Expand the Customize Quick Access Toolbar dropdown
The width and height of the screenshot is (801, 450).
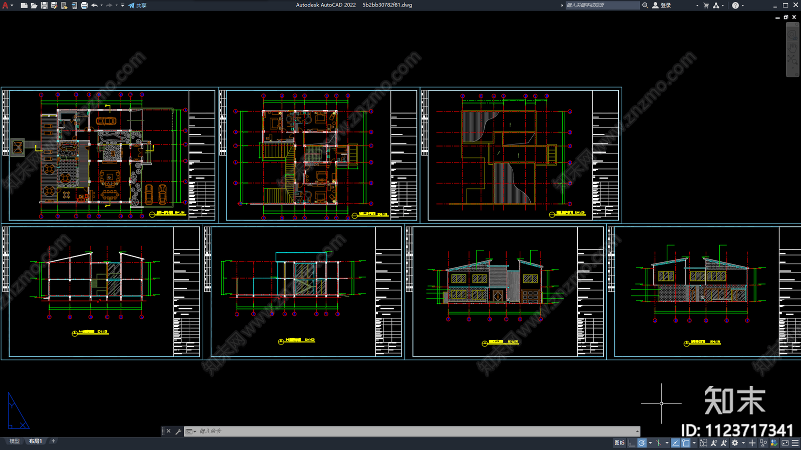point(123,5)
